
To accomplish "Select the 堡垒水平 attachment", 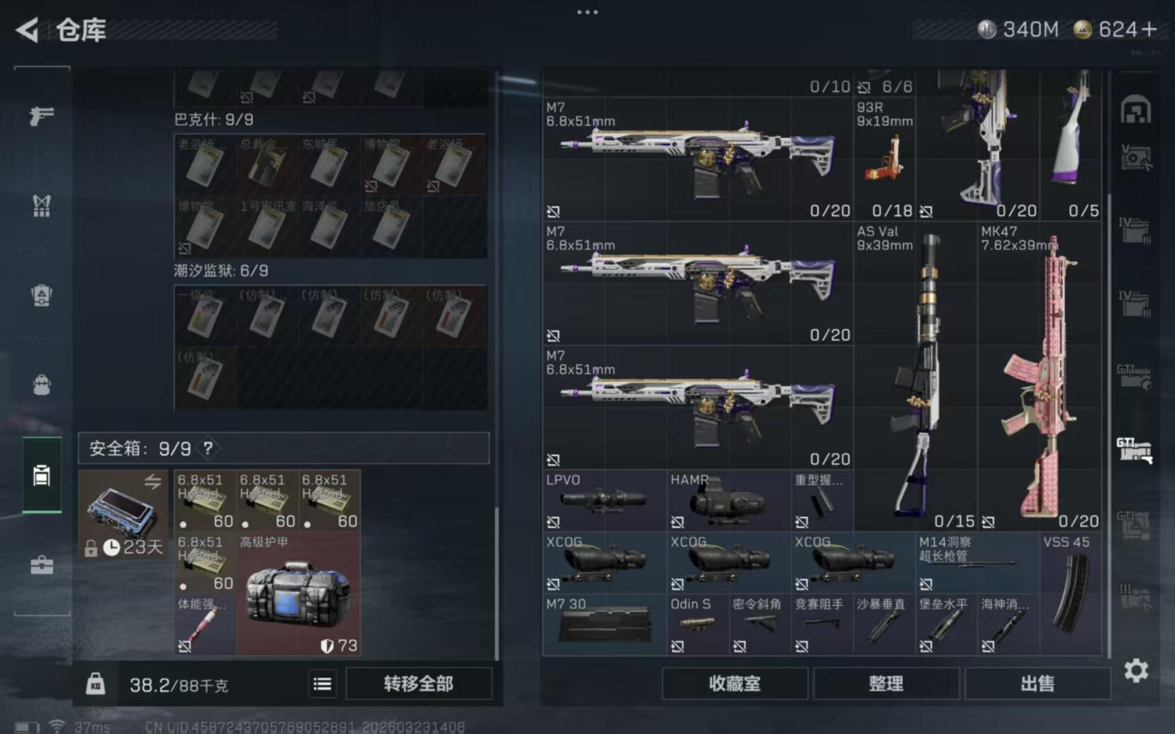I will 947,625.
